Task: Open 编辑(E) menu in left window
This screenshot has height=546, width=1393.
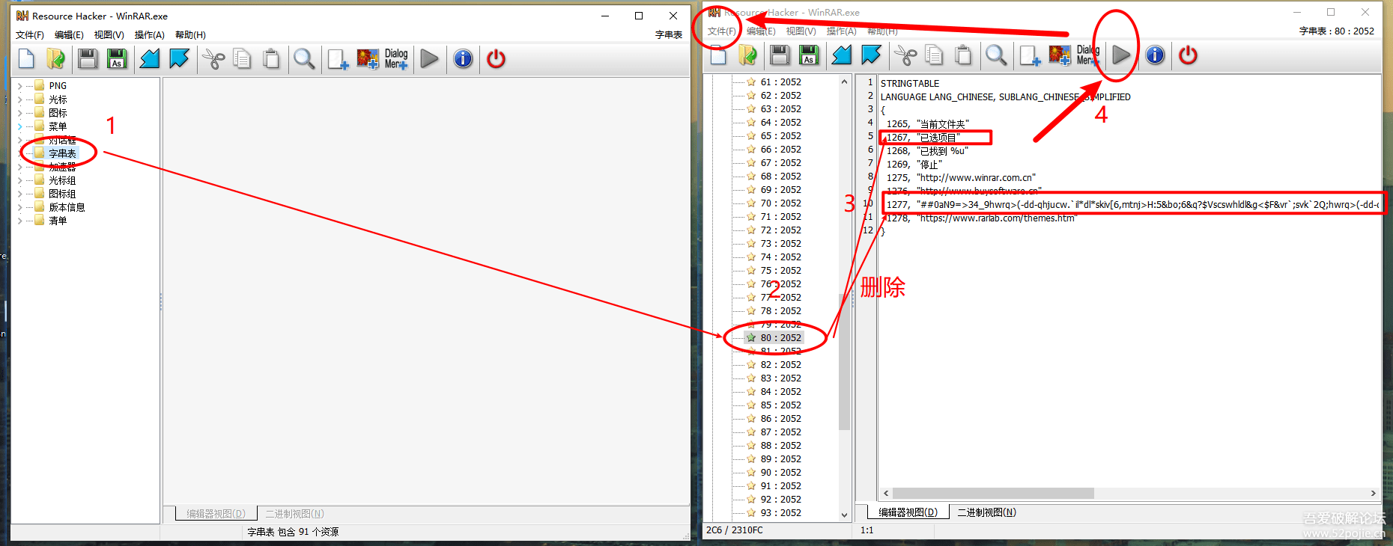Action: [69, 34]
